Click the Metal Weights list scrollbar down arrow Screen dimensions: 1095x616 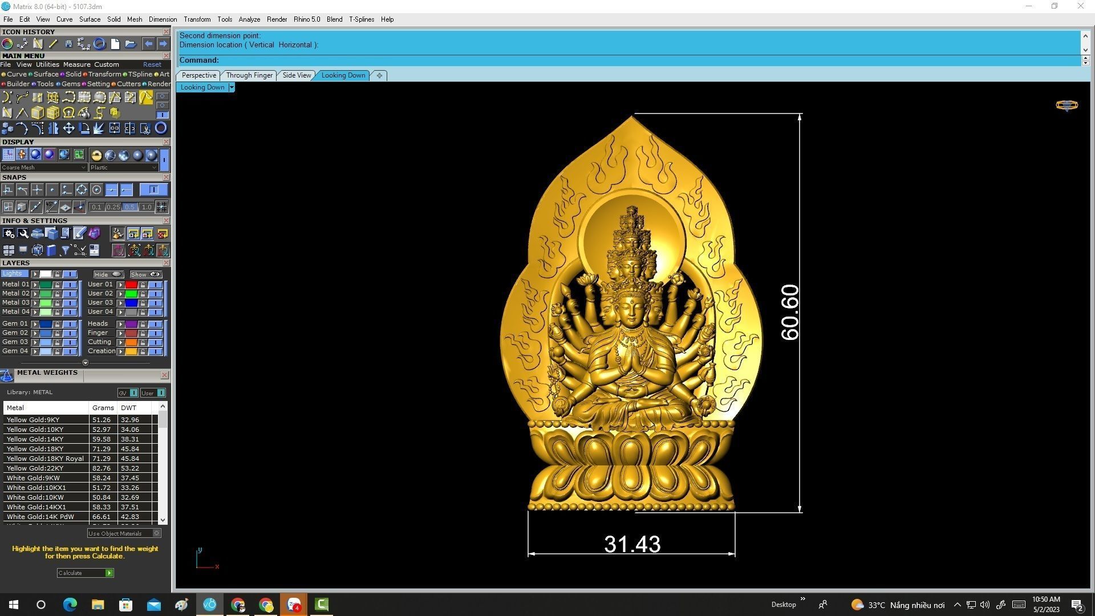point(163,520)
